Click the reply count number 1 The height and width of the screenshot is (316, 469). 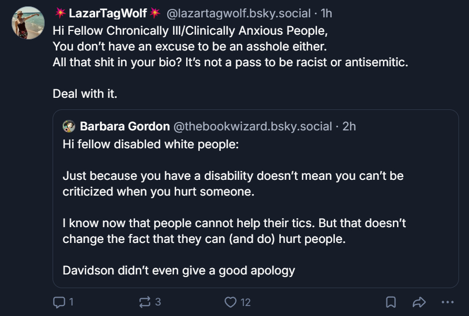(x=71, y=302)
